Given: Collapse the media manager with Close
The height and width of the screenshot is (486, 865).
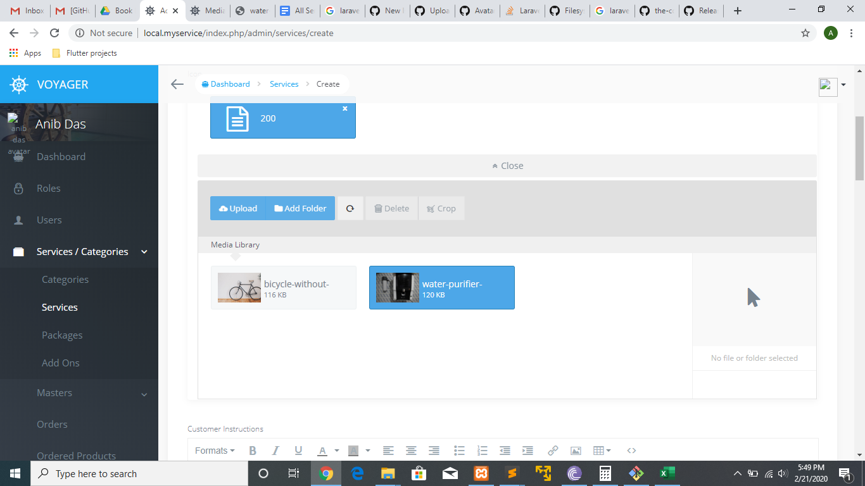Looking at the screenshot, I should (506, 165).
